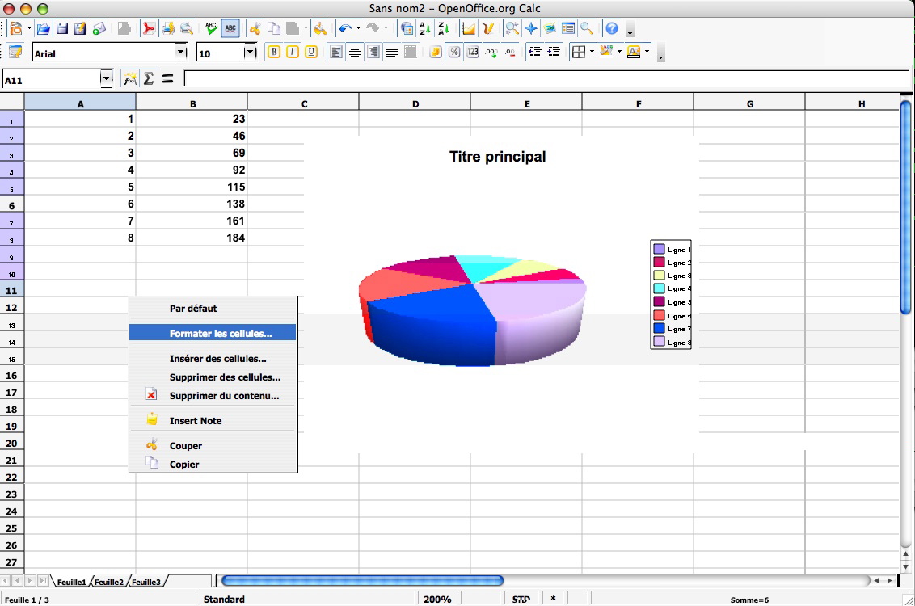Insert hyperlink globe icon
This screenshot has width=915, height=606.
click(x=407, y=28)
